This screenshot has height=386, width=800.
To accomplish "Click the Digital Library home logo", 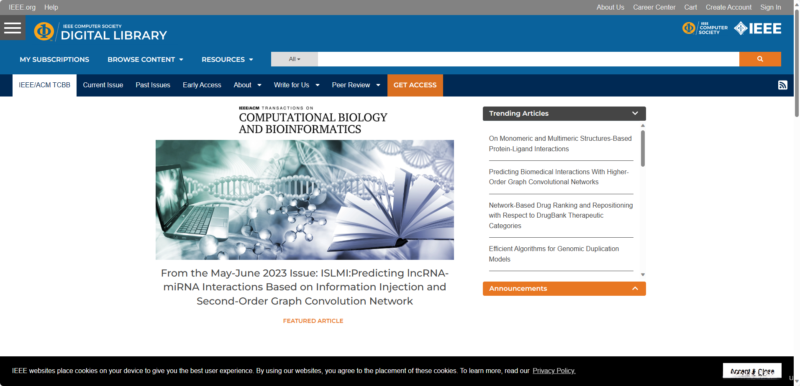I will (100, 32).
